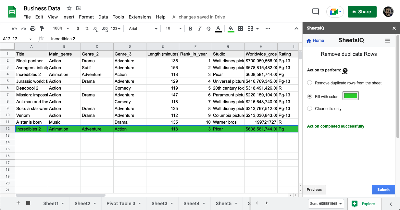Screen dimensions: 400x210
Task: Open the Extensions menu
Action: (140, 17)
